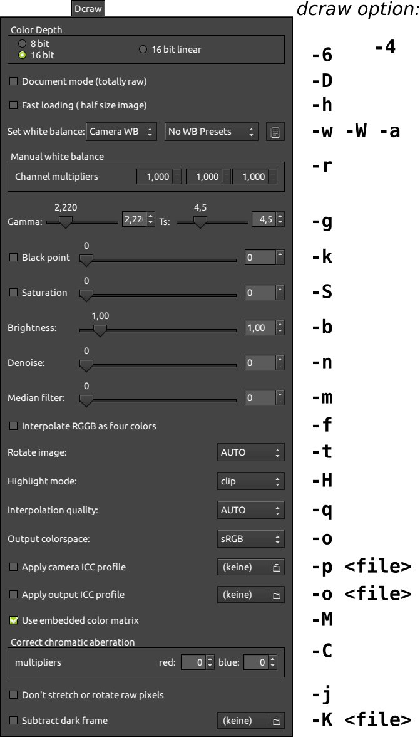This screenshot has height=737, width=420.
Task: Click the blue multiplier stepper arrows
Action: (273, 662)
